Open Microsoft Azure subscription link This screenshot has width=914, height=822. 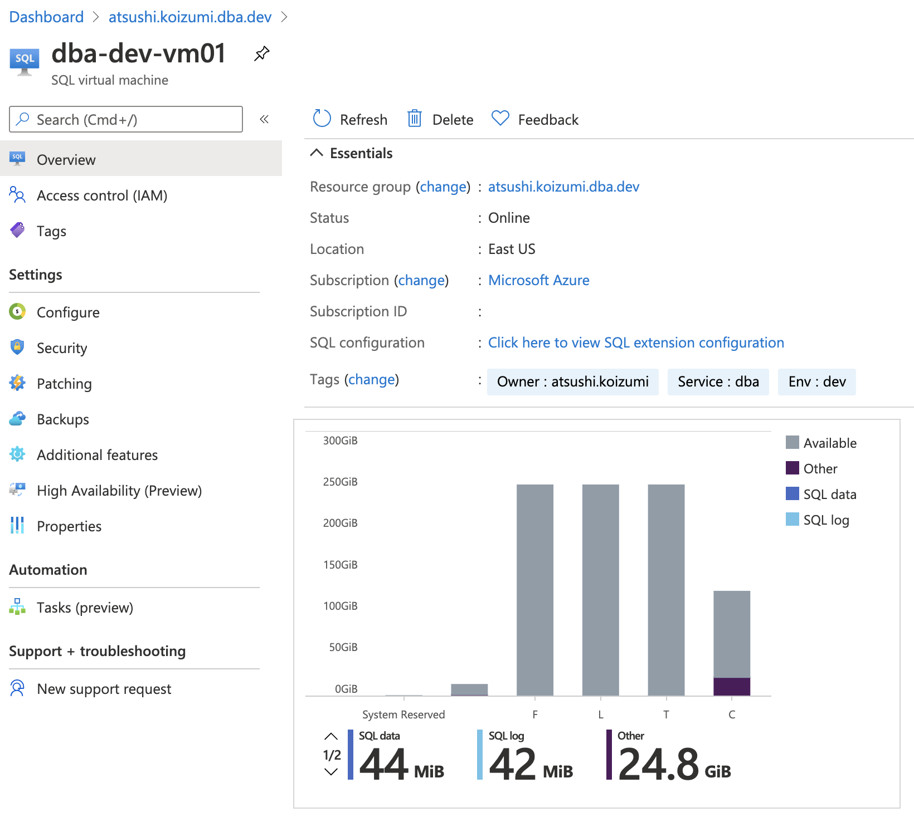coord(538,280)
